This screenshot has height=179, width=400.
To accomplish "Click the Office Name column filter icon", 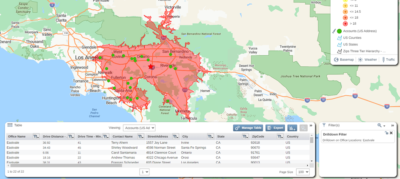I will 36,136.
